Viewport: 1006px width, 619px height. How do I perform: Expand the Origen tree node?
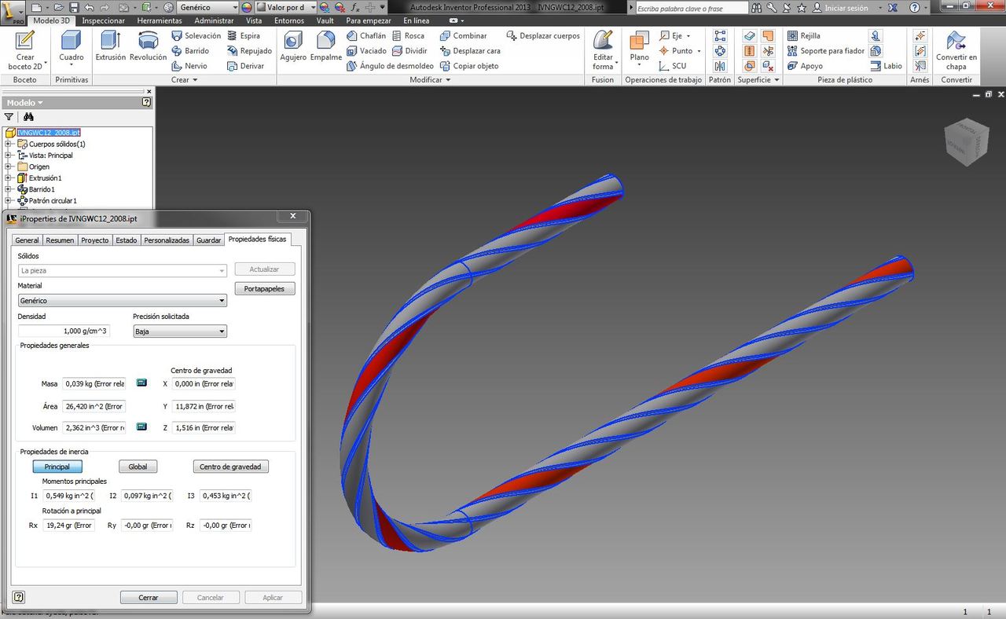tap(9, 167)
